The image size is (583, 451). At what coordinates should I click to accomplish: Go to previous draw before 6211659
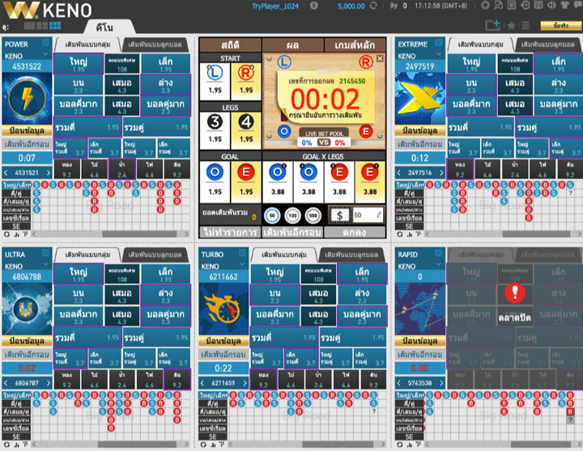pyautogui.click(x=202, y=383)
